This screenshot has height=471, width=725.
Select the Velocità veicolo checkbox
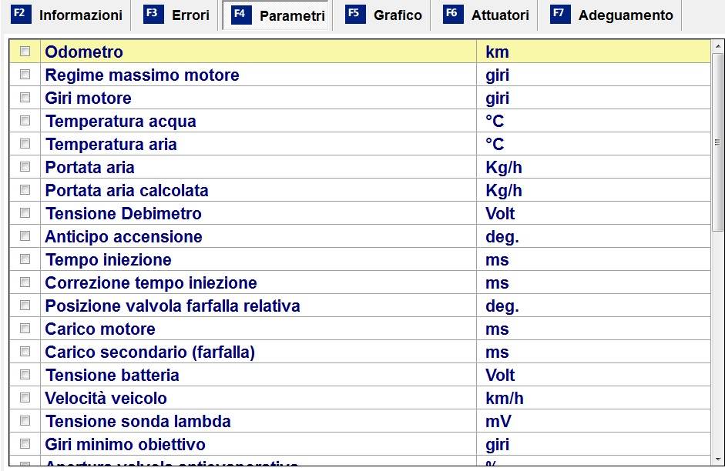(25, 398)
